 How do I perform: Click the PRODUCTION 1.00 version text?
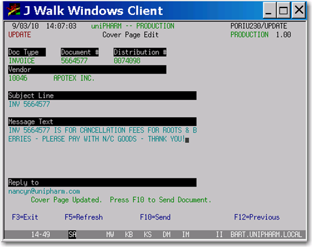coord(261,35)
